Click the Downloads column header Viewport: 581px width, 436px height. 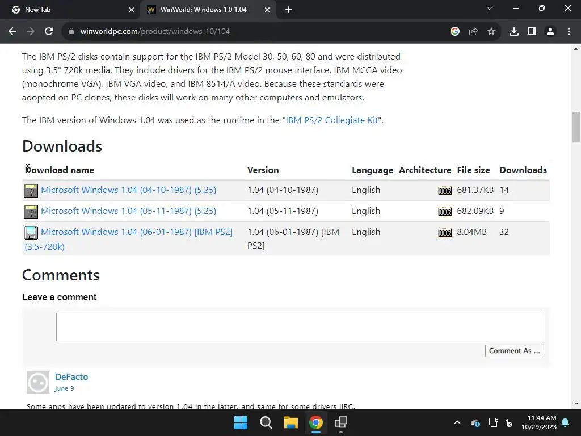point(523,170)
